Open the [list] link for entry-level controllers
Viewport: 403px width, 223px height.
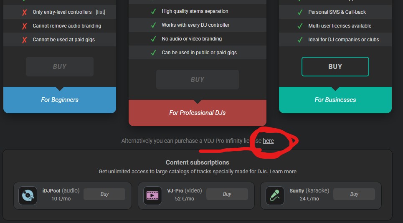(x=100, y=12)
